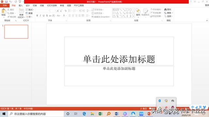Select the oval shape in shapes gallery
The width and height of the screenshot is (209, 117).
131,10
